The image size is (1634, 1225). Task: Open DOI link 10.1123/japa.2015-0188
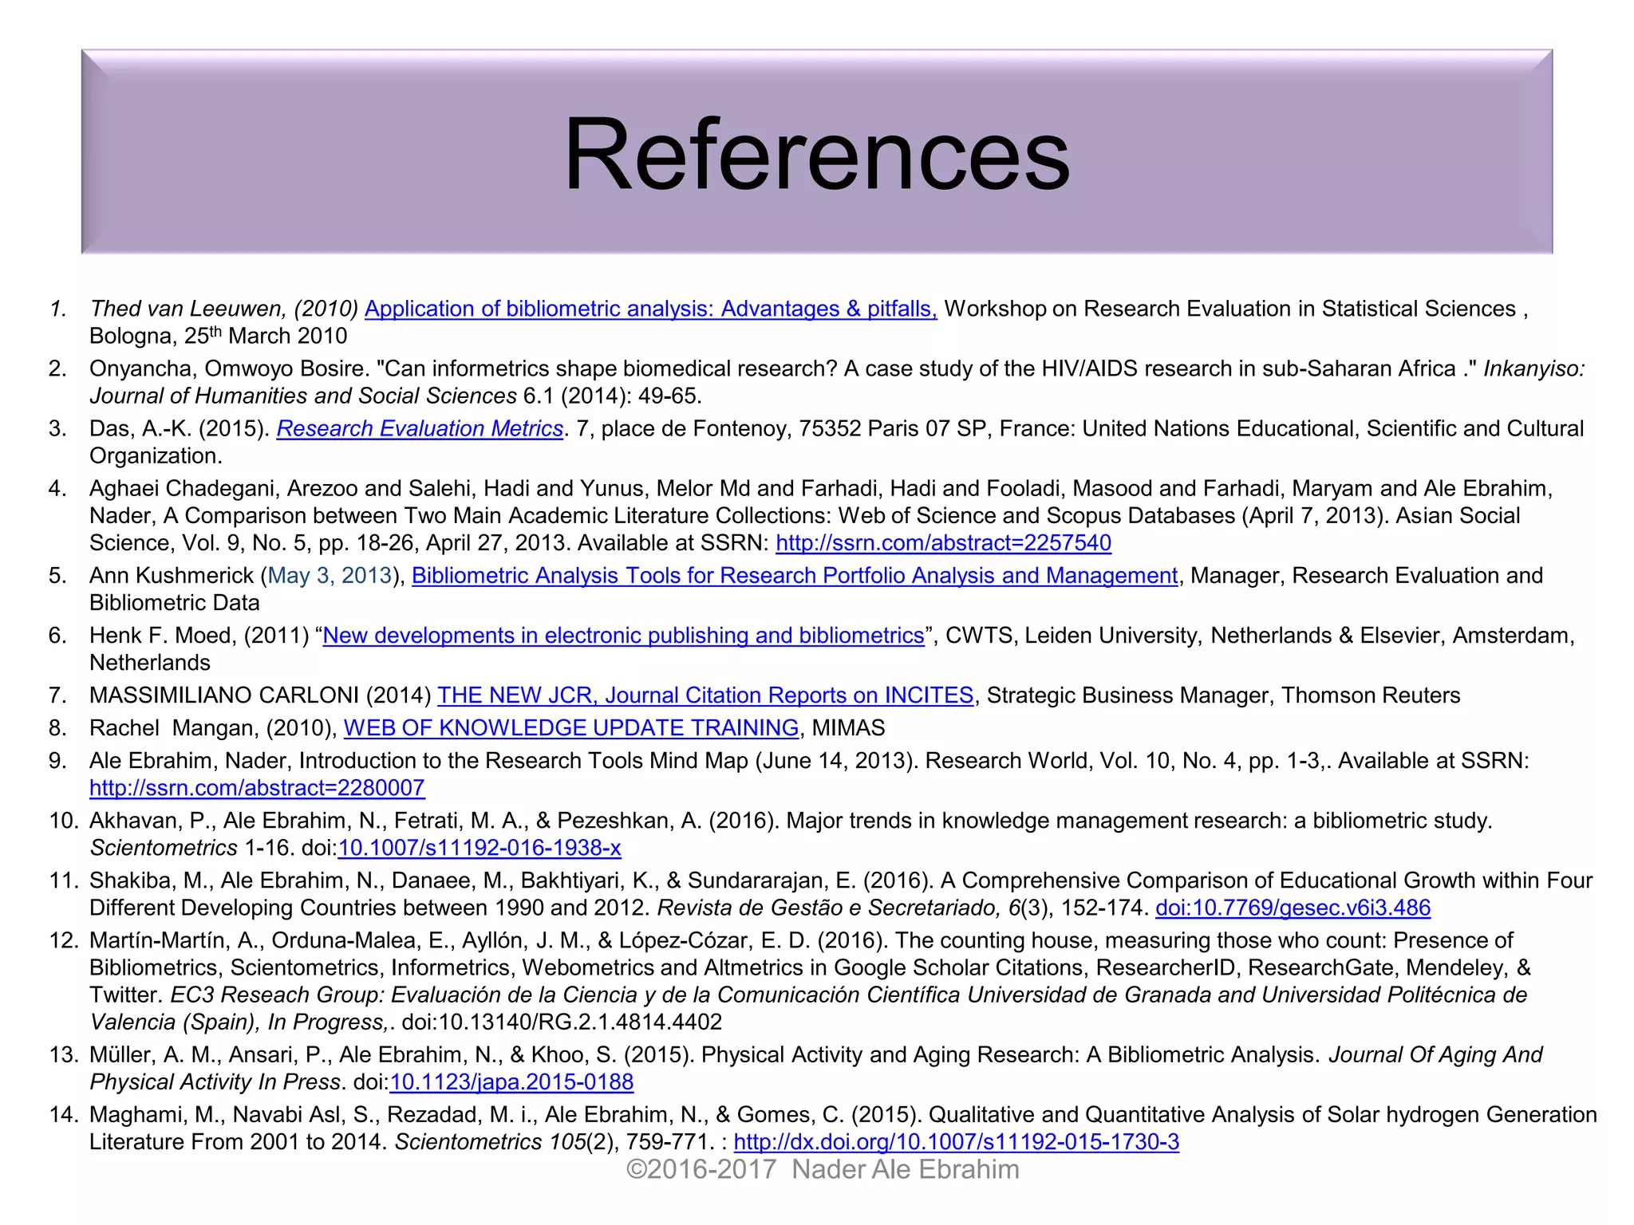pyautogui.click(x=511, y=1081)
